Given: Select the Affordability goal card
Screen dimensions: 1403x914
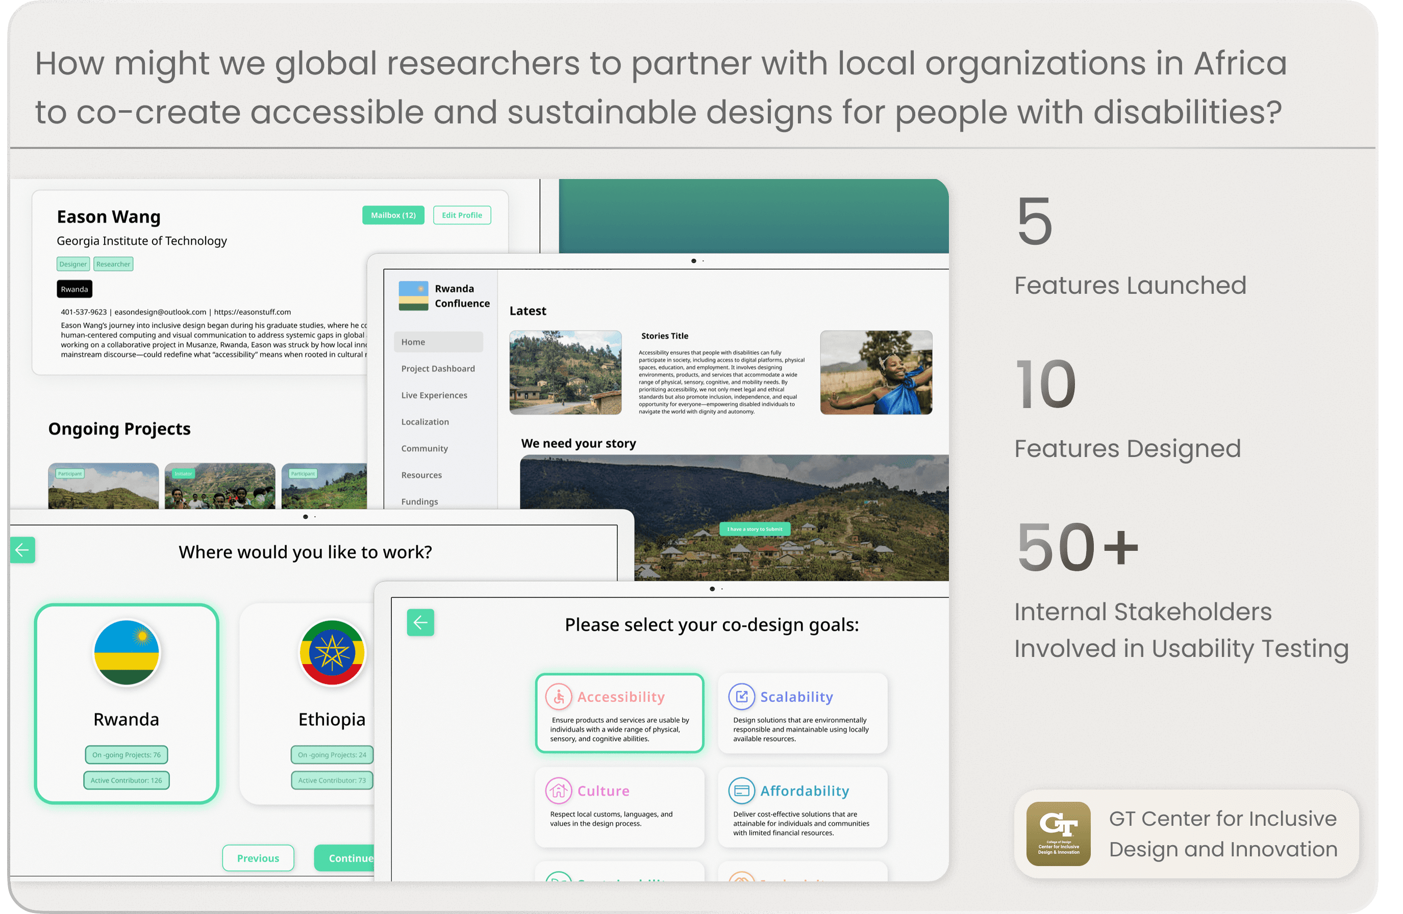Looking at the screenshot, I should pos(803,807).
